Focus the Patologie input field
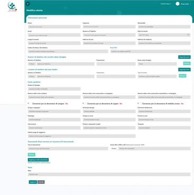 tap(54, 120)
